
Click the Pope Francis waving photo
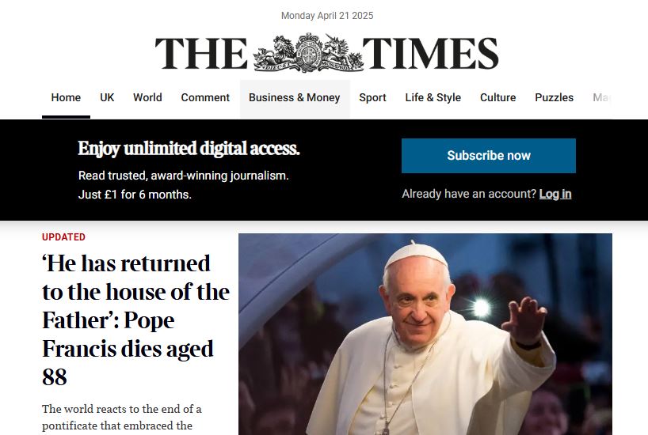425,335
